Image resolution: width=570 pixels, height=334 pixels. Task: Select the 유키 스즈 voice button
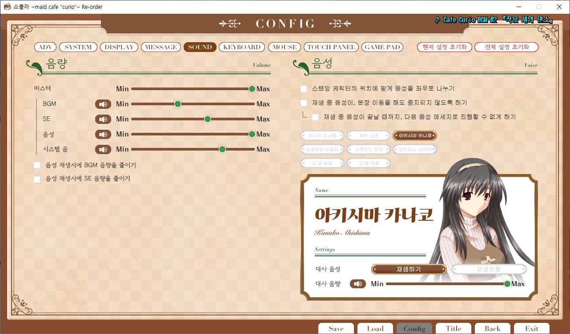(369, 135)
